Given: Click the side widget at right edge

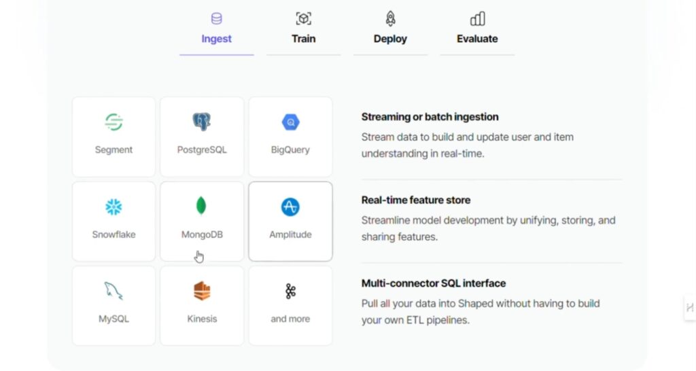Looking at the screenshot, I should pyautogui.click(x=689, y=308).
